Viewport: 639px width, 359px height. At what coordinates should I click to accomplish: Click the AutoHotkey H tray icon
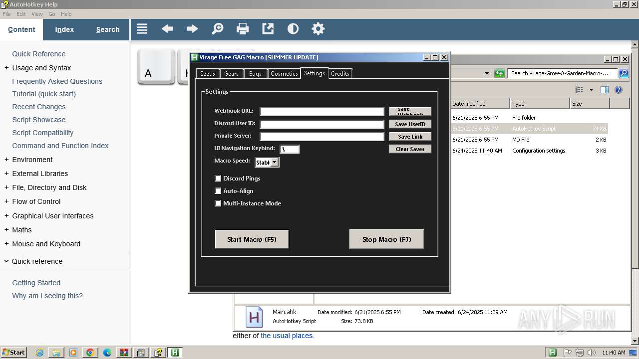point(552,353)
